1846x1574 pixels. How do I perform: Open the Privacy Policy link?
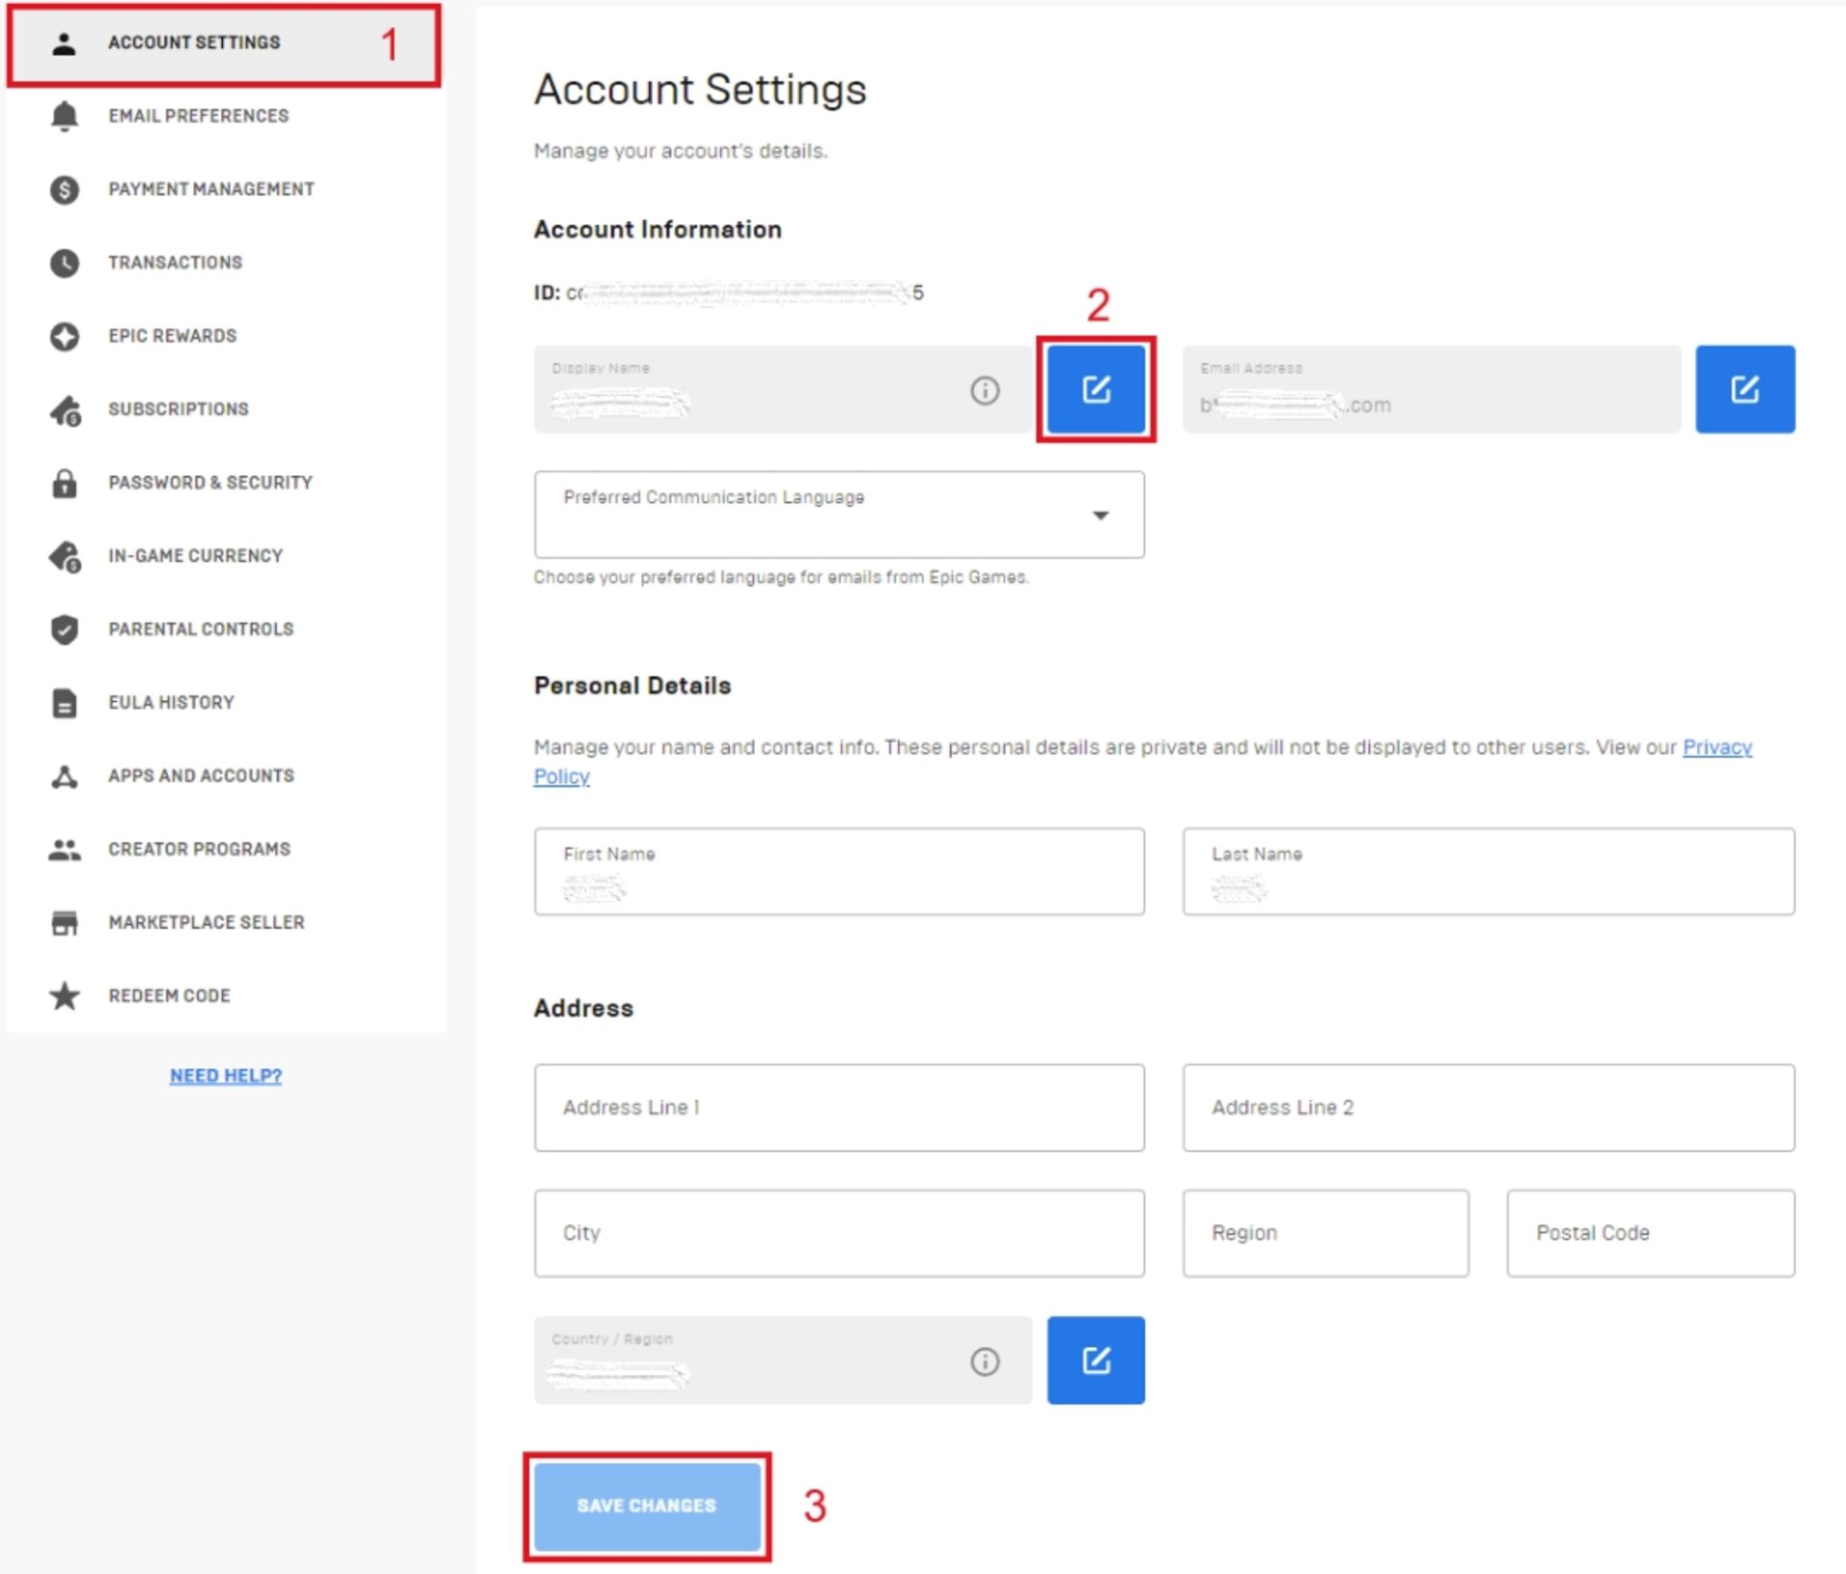click(x=1716, y=747)
